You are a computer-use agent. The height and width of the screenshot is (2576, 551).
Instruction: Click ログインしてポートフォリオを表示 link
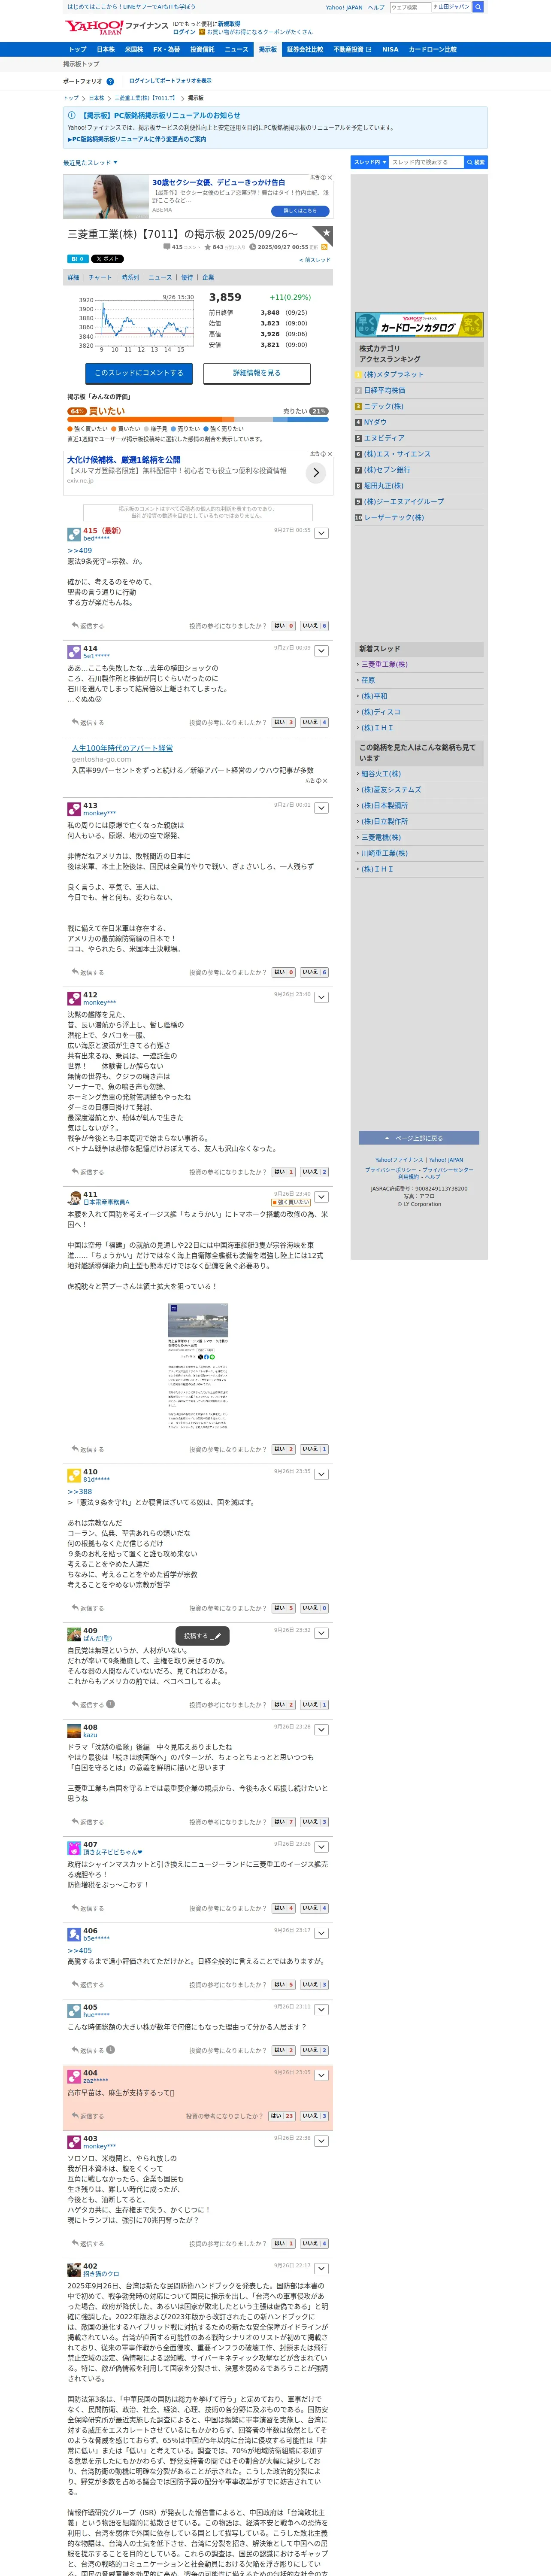pos(170,81)
